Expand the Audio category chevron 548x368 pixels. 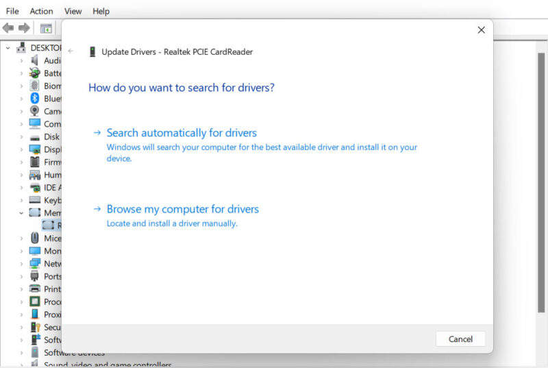click(21, 61)
